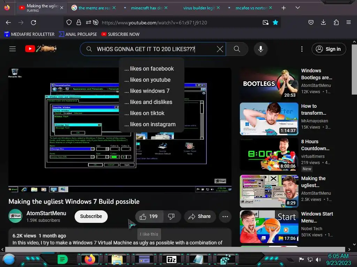
Task: Click the autoplay blocked icon in the address bar
Action: [x=96, y=23]
